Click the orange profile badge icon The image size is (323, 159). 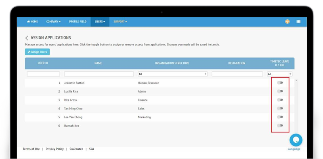[x=287, y=22]
